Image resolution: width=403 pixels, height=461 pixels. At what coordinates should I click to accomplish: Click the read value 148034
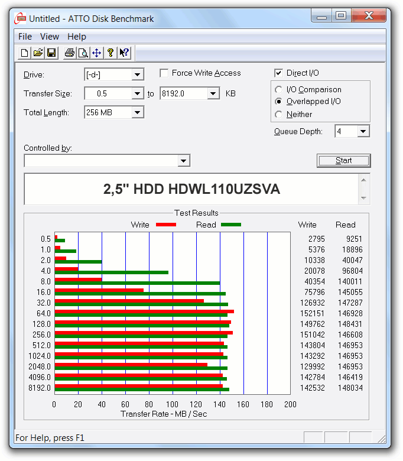[x=350, y=388]
